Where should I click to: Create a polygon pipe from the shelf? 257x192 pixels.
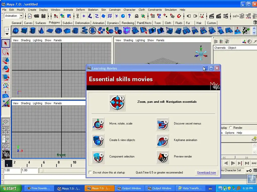[x=75, y=30]
